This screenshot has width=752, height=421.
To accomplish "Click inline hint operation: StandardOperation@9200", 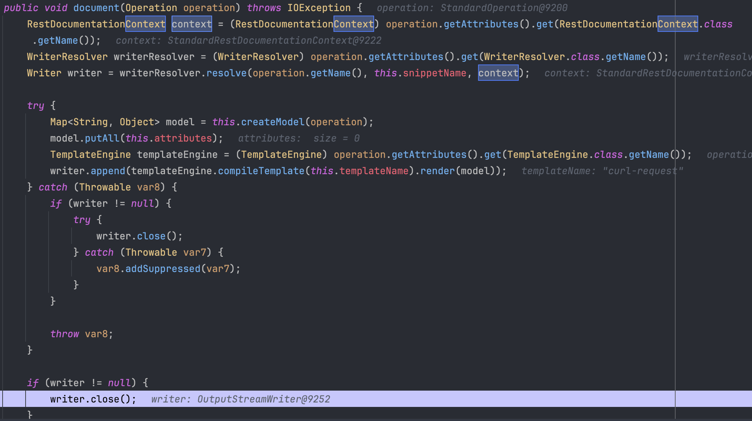I will tap(472, 8).
